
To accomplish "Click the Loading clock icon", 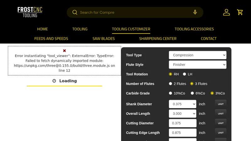I will (x=54, y=81).
